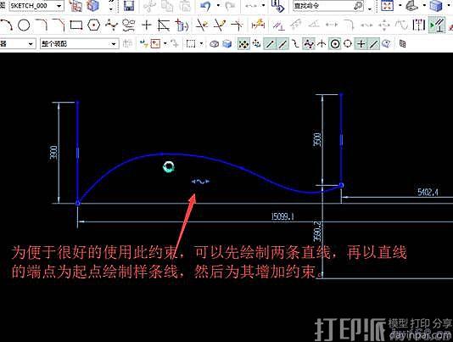Select the Point plus tool
Viewport: 453px width, 342px height.
coord(147,25)
